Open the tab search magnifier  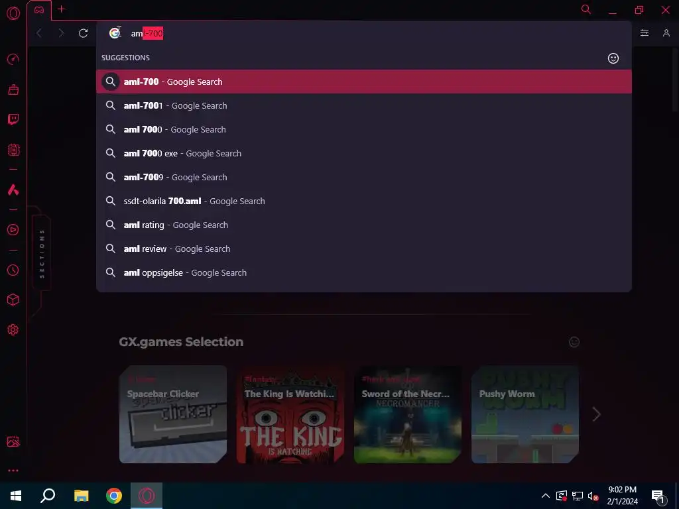(x=586, y=9)
